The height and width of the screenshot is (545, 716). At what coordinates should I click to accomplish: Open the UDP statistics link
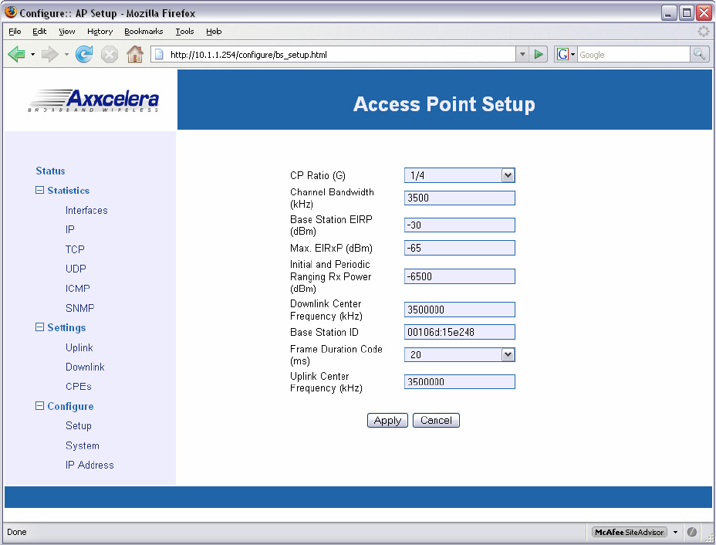(x=76, y=269)
